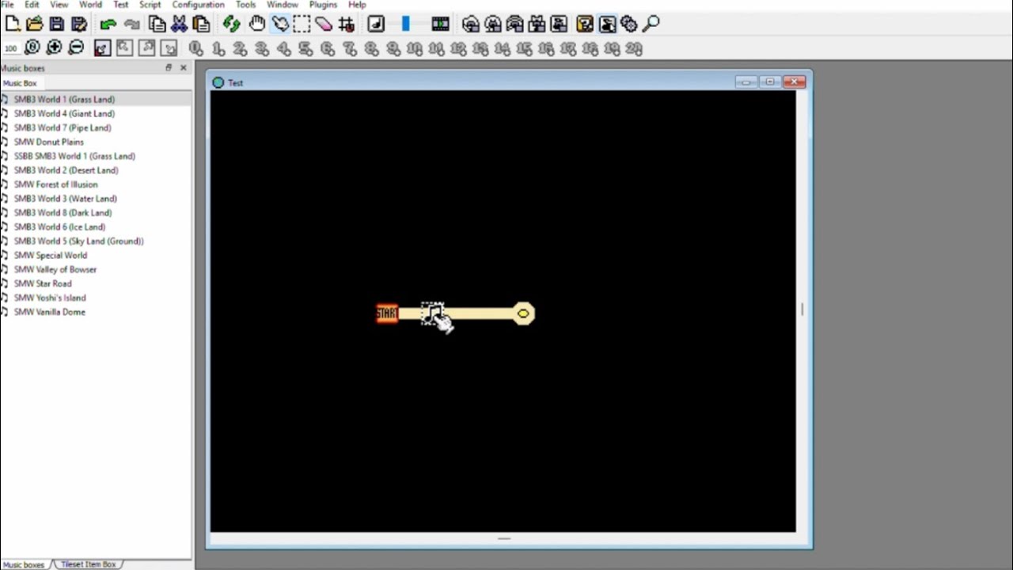1013x570 pixels.
Task: Open the Tools menu
Action: (x=245, y=5)
